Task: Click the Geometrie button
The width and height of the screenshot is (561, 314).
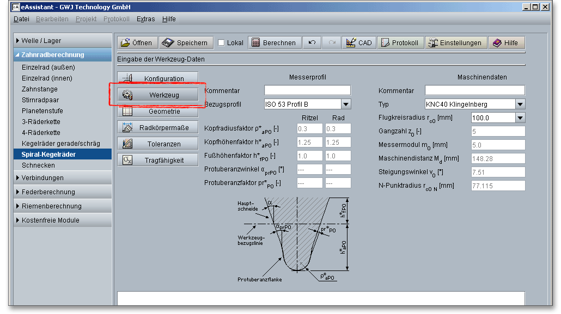Action: coord(158,112)
